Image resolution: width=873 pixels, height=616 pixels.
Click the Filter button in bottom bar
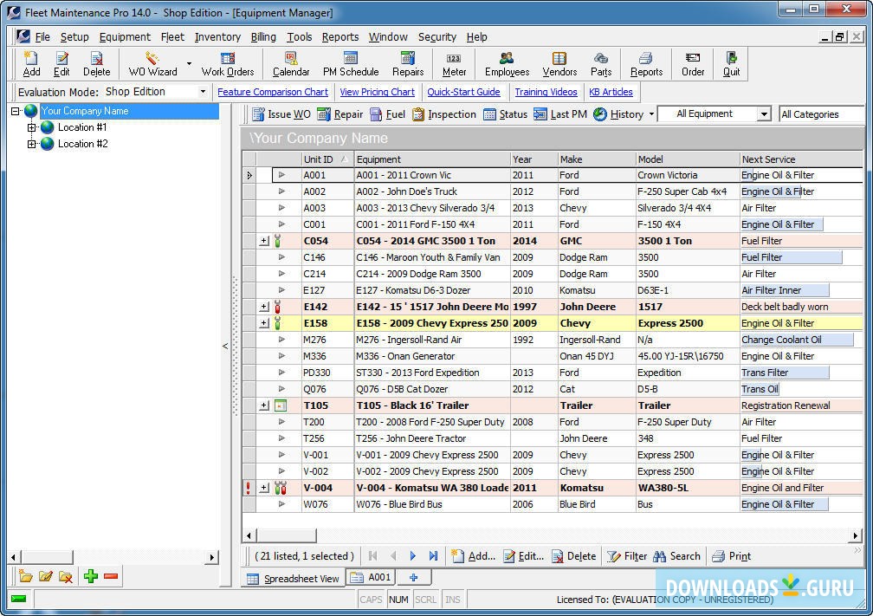pyautogui.click(x=627, y=556)
